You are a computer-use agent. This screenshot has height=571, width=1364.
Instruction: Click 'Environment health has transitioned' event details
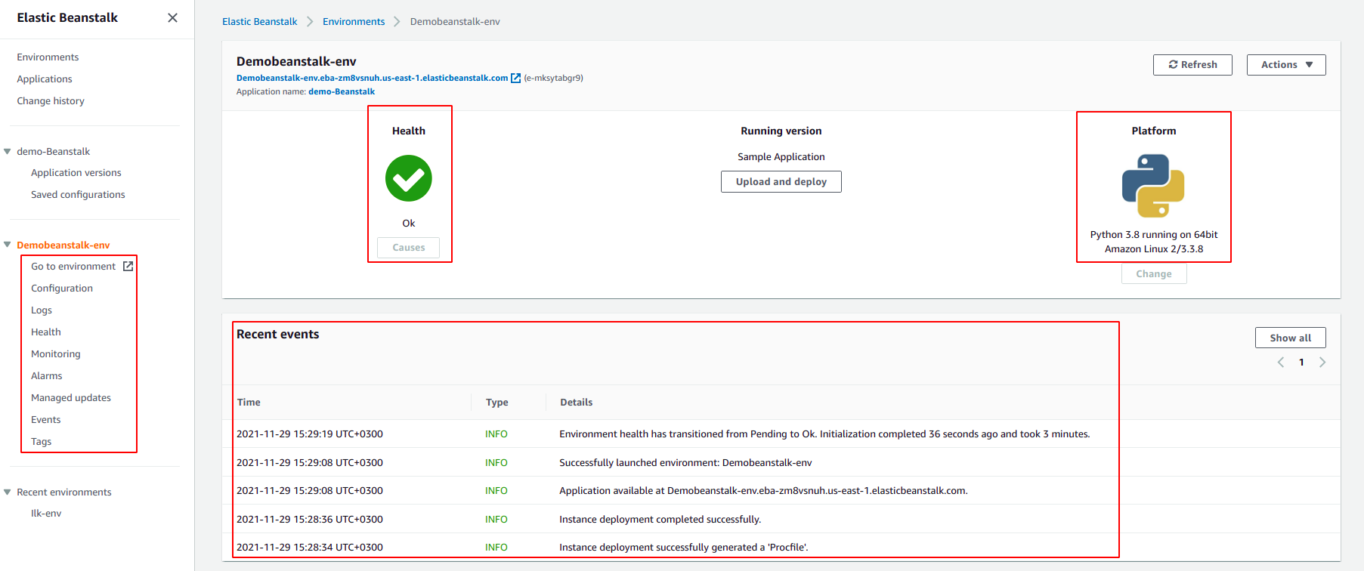pyautogui.click(x=824, y=434)
